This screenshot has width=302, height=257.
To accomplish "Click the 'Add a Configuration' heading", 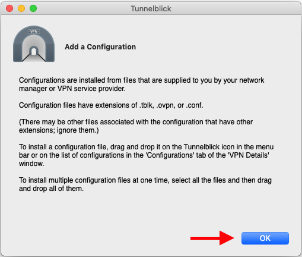I will coord(100,47).
